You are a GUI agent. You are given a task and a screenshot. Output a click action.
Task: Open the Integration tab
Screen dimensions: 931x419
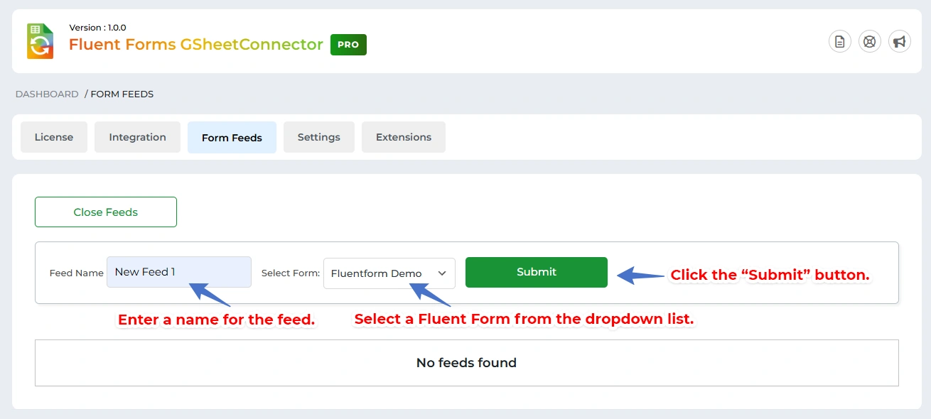pyautogui.click(x=137, y=137)
